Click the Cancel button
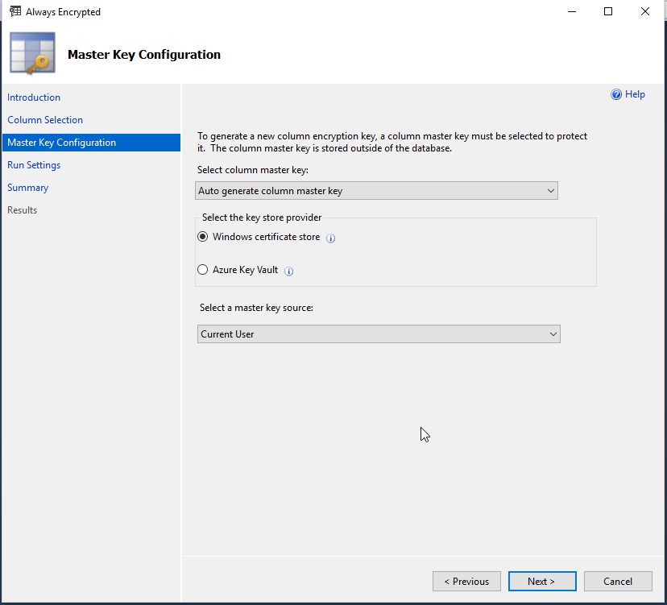 (x=618, y=581)
